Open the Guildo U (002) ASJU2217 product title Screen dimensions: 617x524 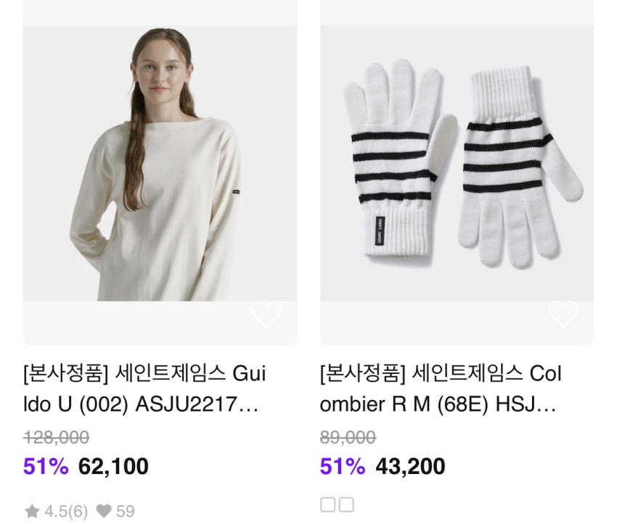tap(144, 389)
